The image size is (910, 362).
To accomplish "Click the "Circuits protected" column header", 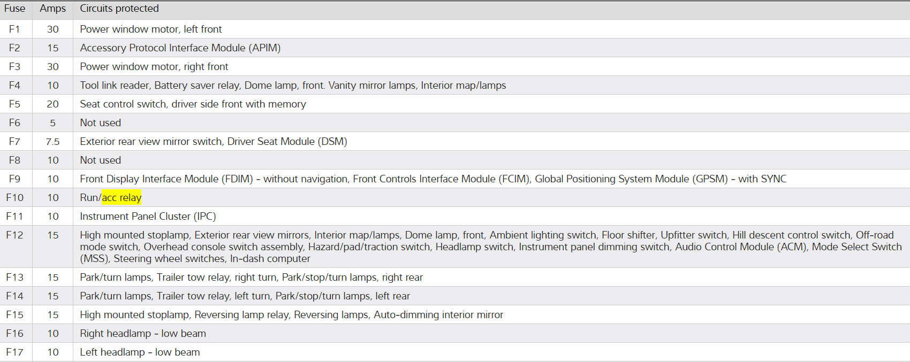I will tap(119, 9).
